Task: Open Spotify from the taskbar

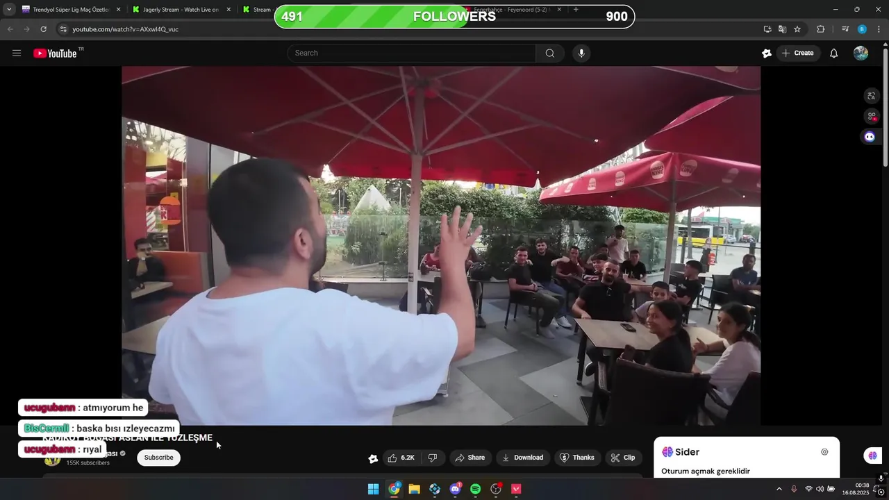Action: pos(475,489)
